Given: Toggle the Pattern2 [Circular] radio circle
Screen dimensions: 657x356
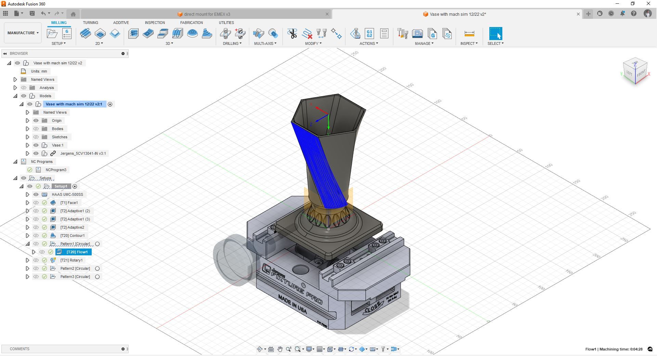Looking at the screenshot, I should click(98, 268).
